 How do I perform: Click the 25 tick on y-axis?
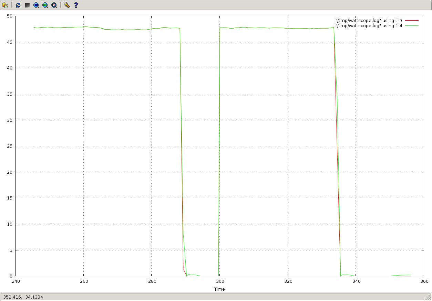point(10,146)
